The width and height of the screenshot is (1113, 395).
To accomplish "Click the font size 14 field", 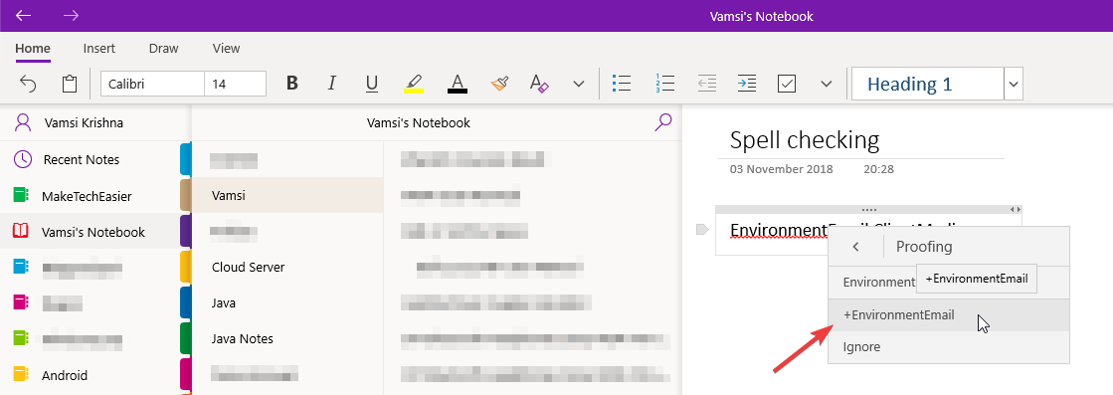I will pos(235,84).
